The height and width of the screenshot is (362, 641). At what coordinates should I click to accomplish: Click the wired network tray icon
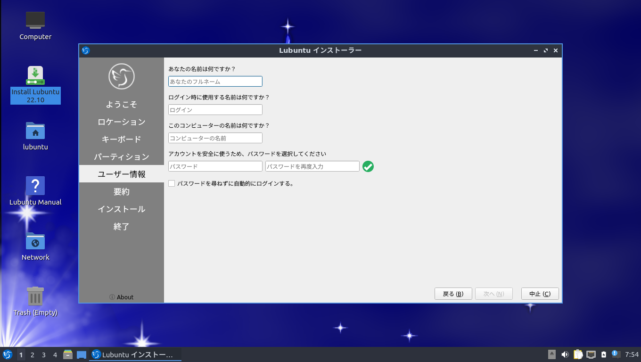591,354
